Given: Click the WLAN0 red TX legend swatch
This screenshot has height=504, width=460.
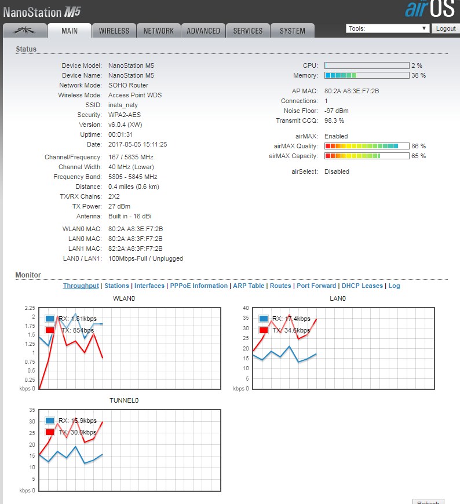Looking at the screenshot, I should coord(50,330).
